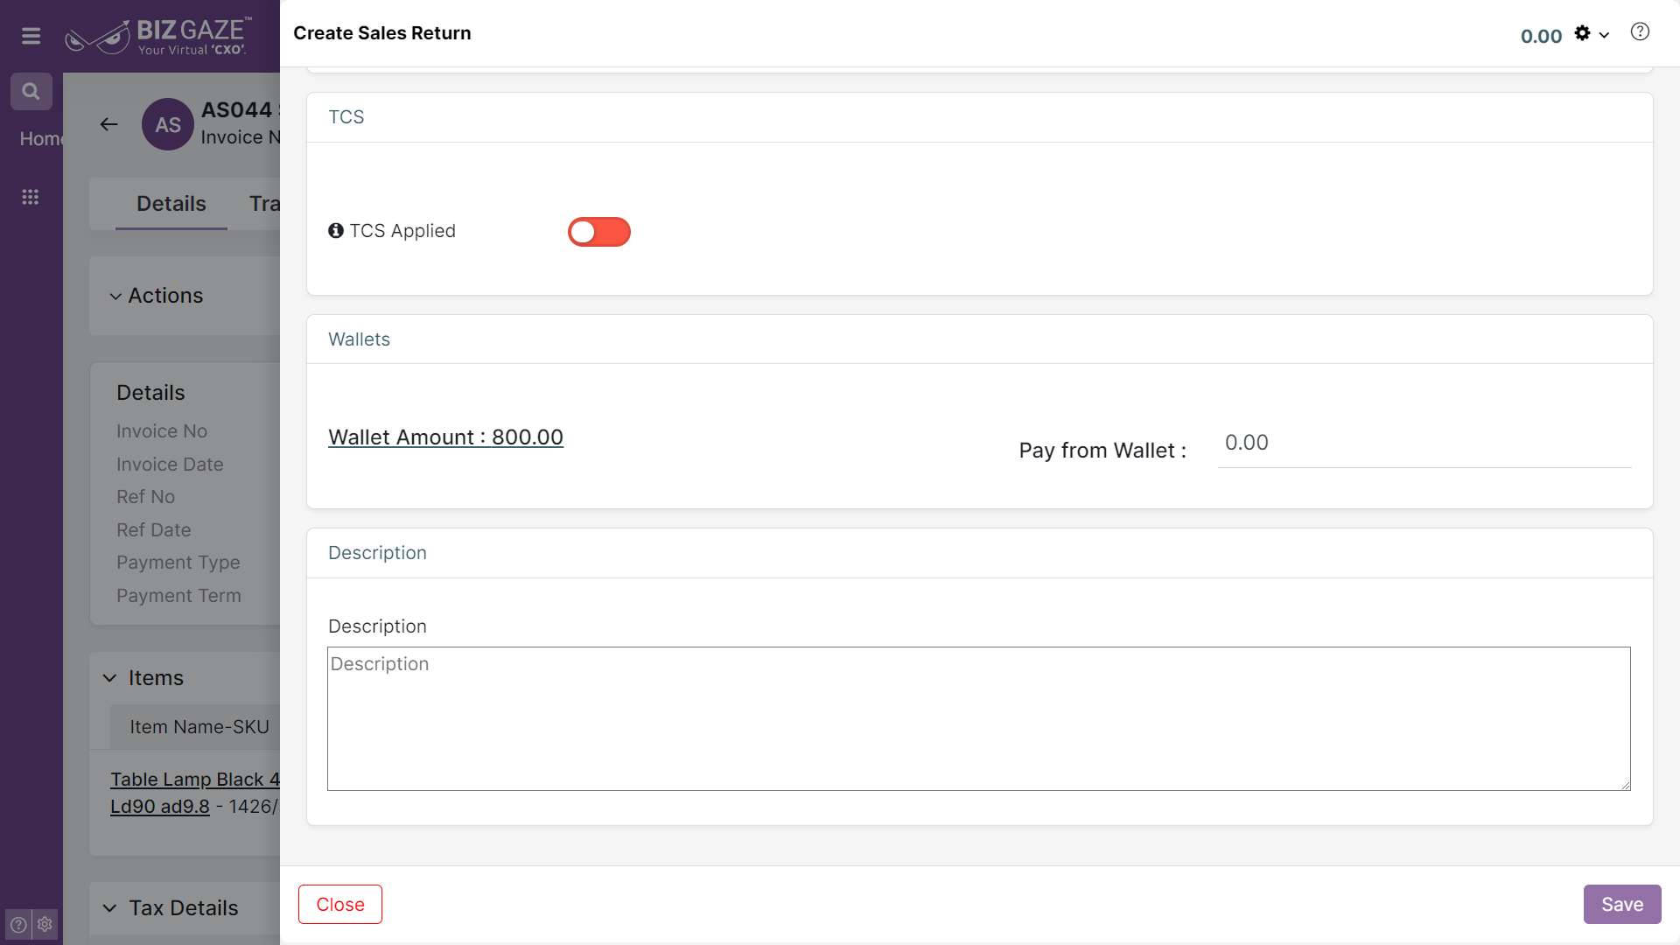The height and width of the screenshot is (945, 1680).
Task: Open Table Lamp Black item link
Action: (x=195, y=793)
